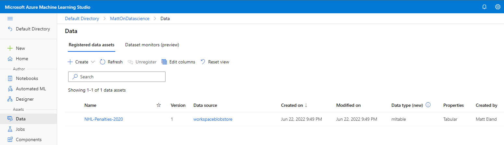Open the notifications bell icon
Viewport: 504px width, 145px height.
[x=485, y=7]
